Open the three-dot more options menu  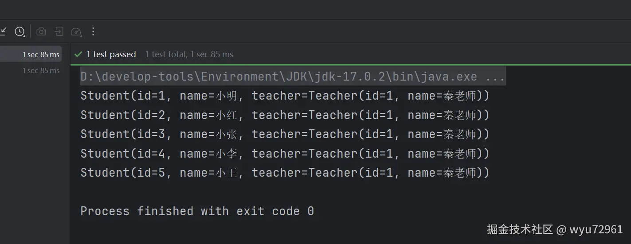point(93,31)
